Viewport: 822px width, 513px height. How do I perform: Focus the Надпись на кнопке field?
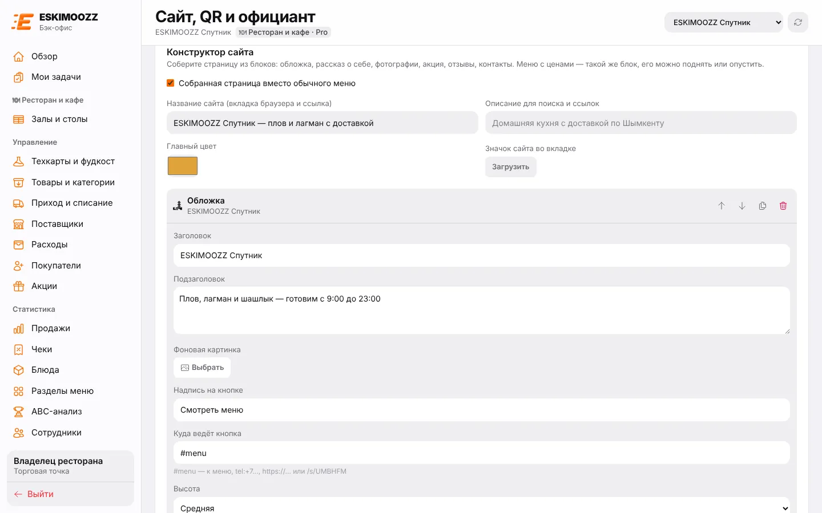[x=482, y=410]
